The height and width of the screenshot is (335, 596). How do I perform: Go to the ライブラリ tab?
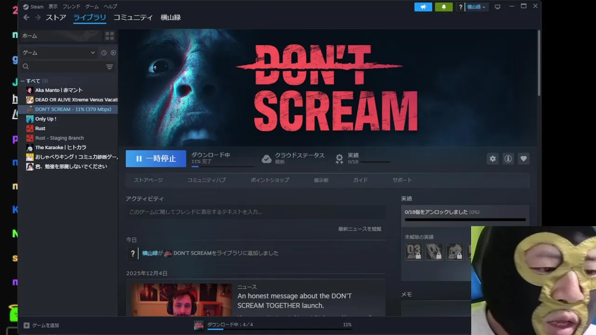90,18
